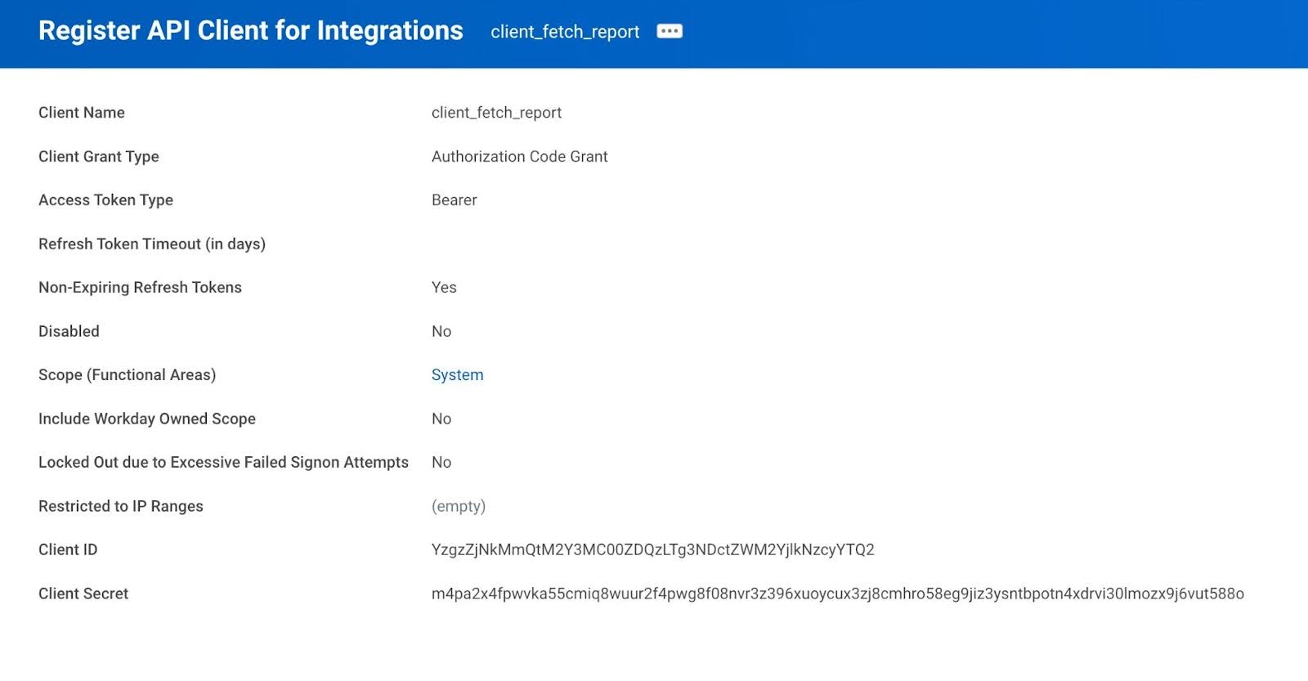1308x681 pixels.
Task: Click No value for Locked Out status
Action: (441, 463)
